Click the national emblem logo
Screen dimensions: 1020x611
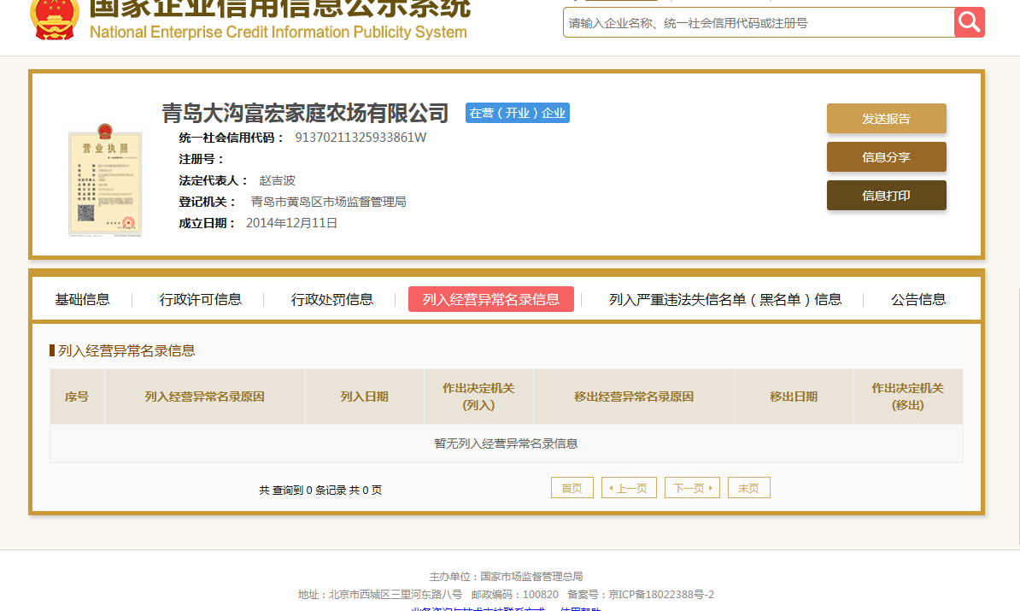(55, 20)
